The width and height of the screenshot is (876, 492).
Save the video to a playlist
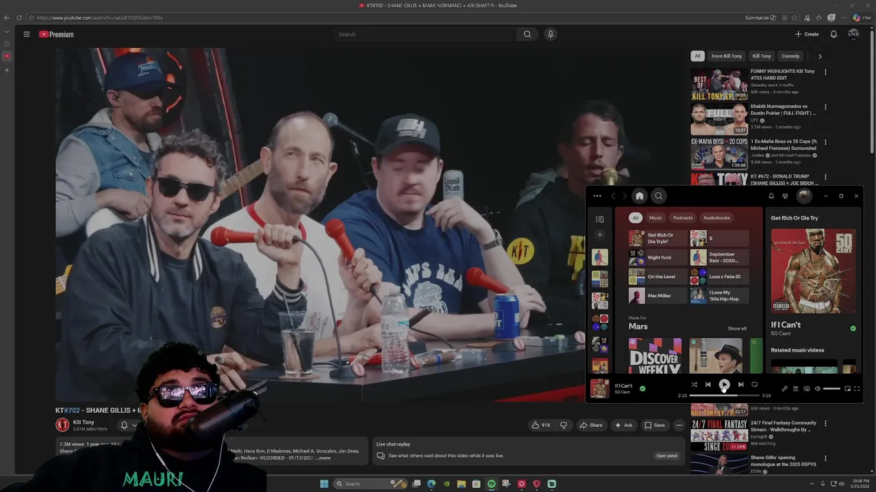point(654,425)
